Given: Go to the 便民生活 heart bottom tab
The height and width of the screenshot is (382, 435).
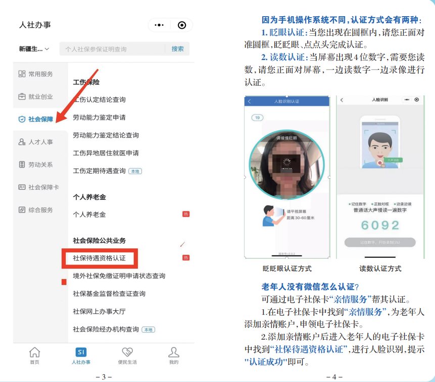Looking at the screenshot, I should 127,356.
